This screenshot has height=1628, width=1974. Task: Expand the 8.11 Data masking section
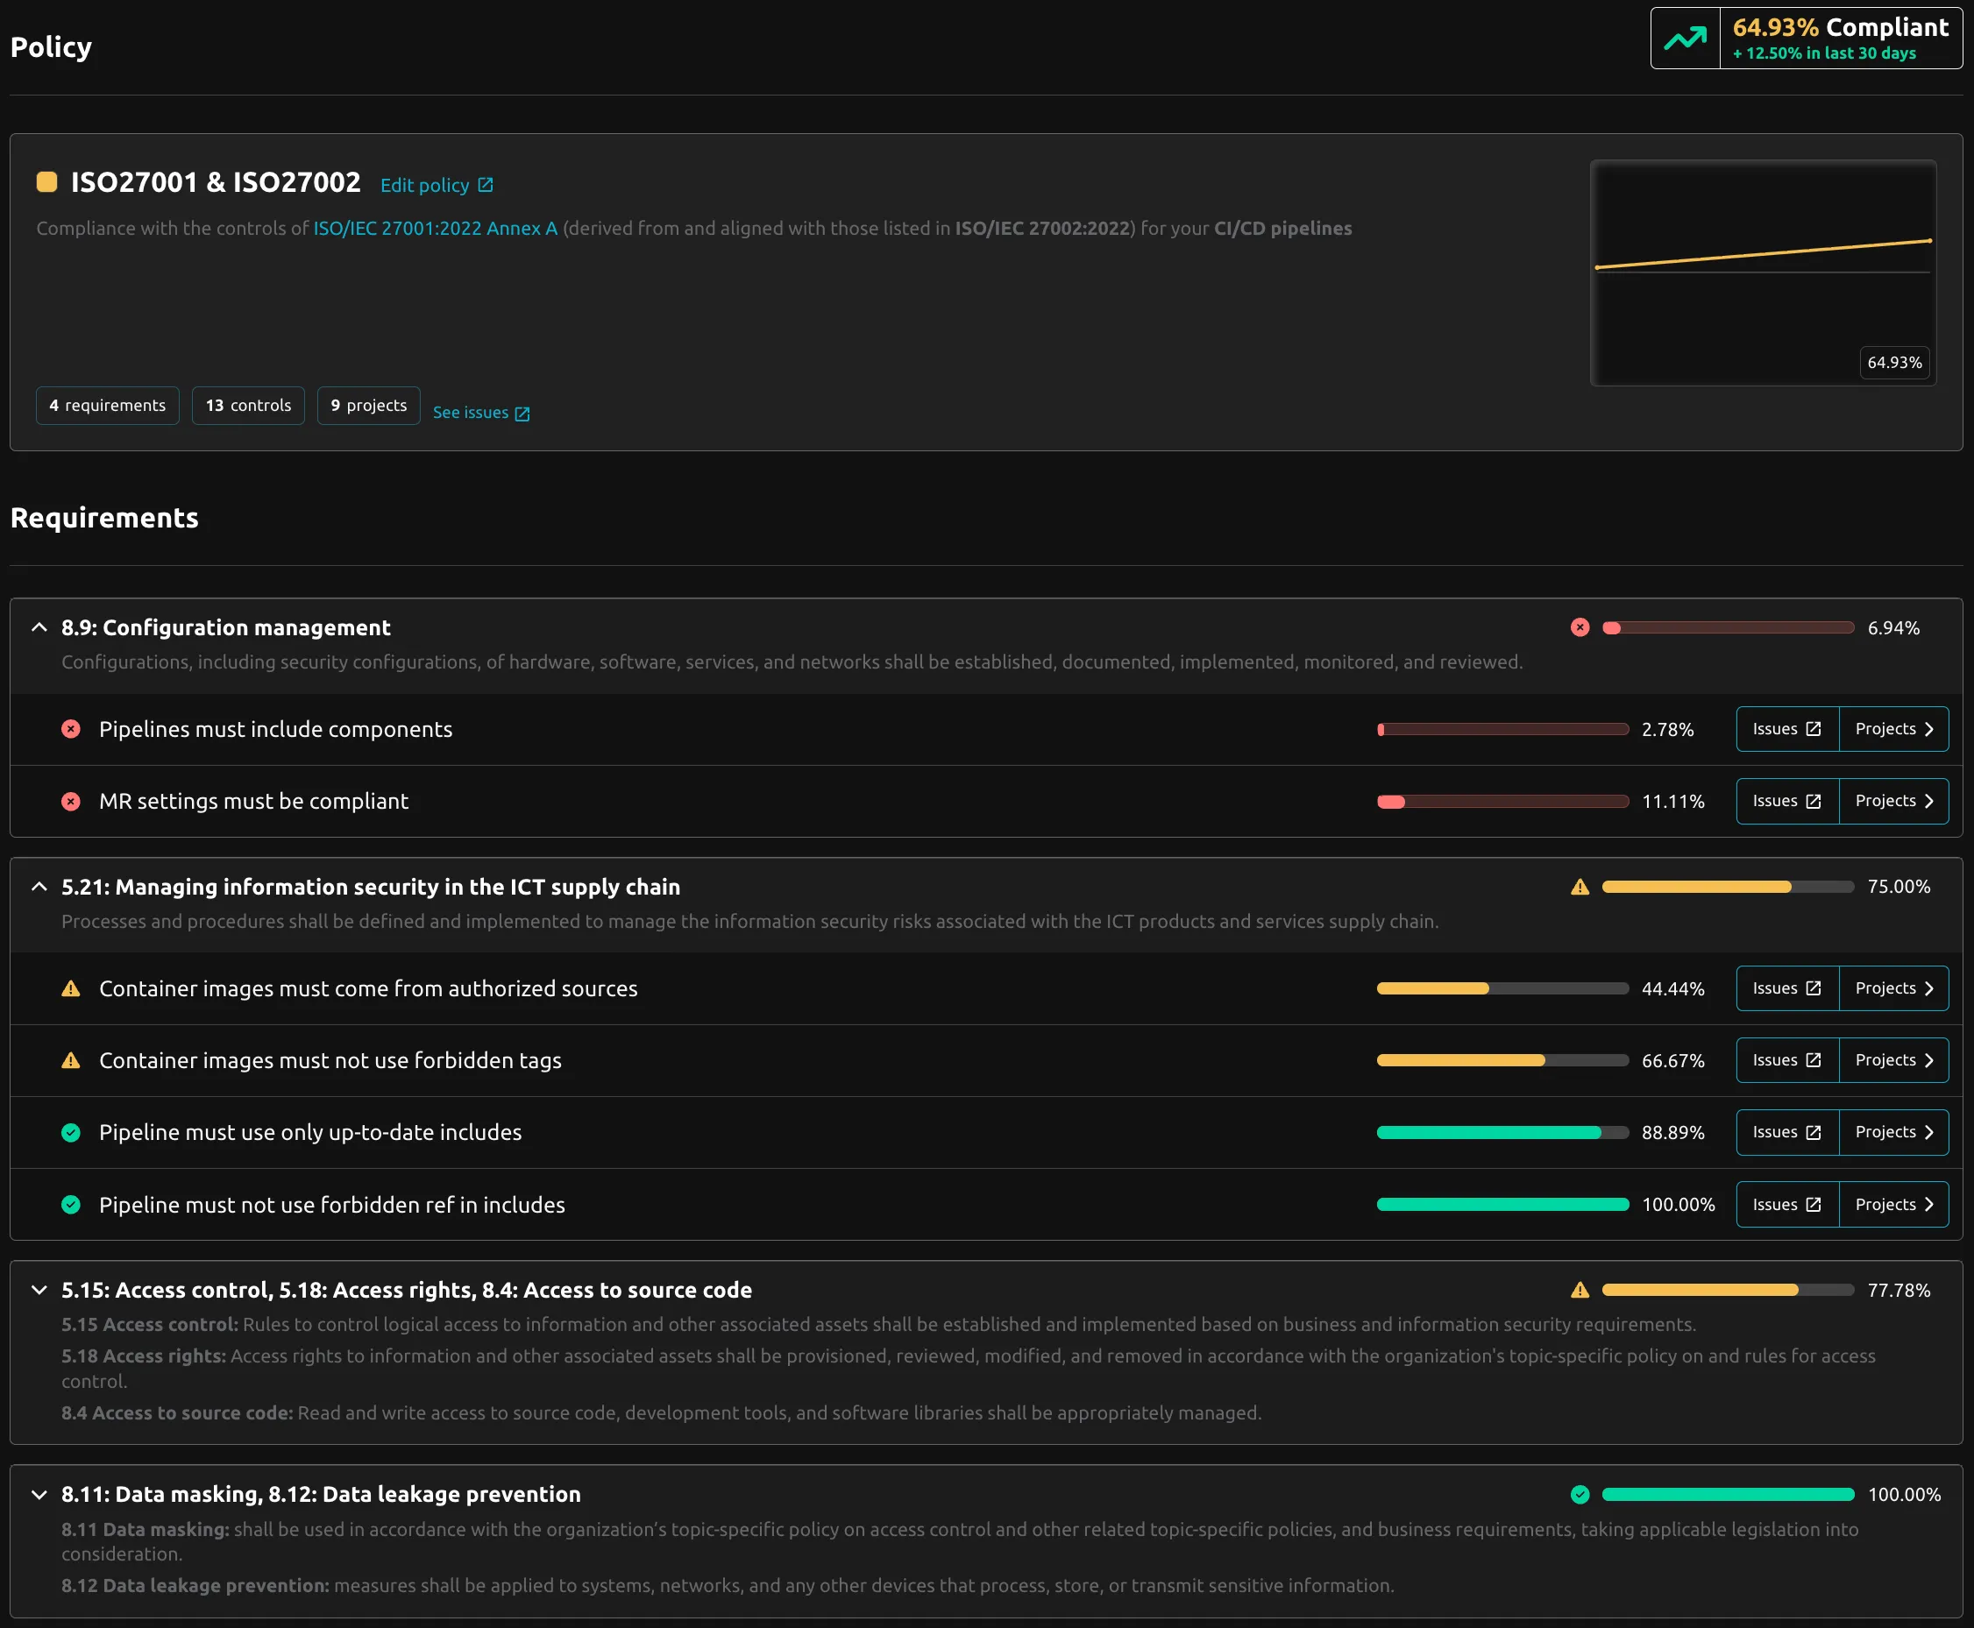point(39,1494)
